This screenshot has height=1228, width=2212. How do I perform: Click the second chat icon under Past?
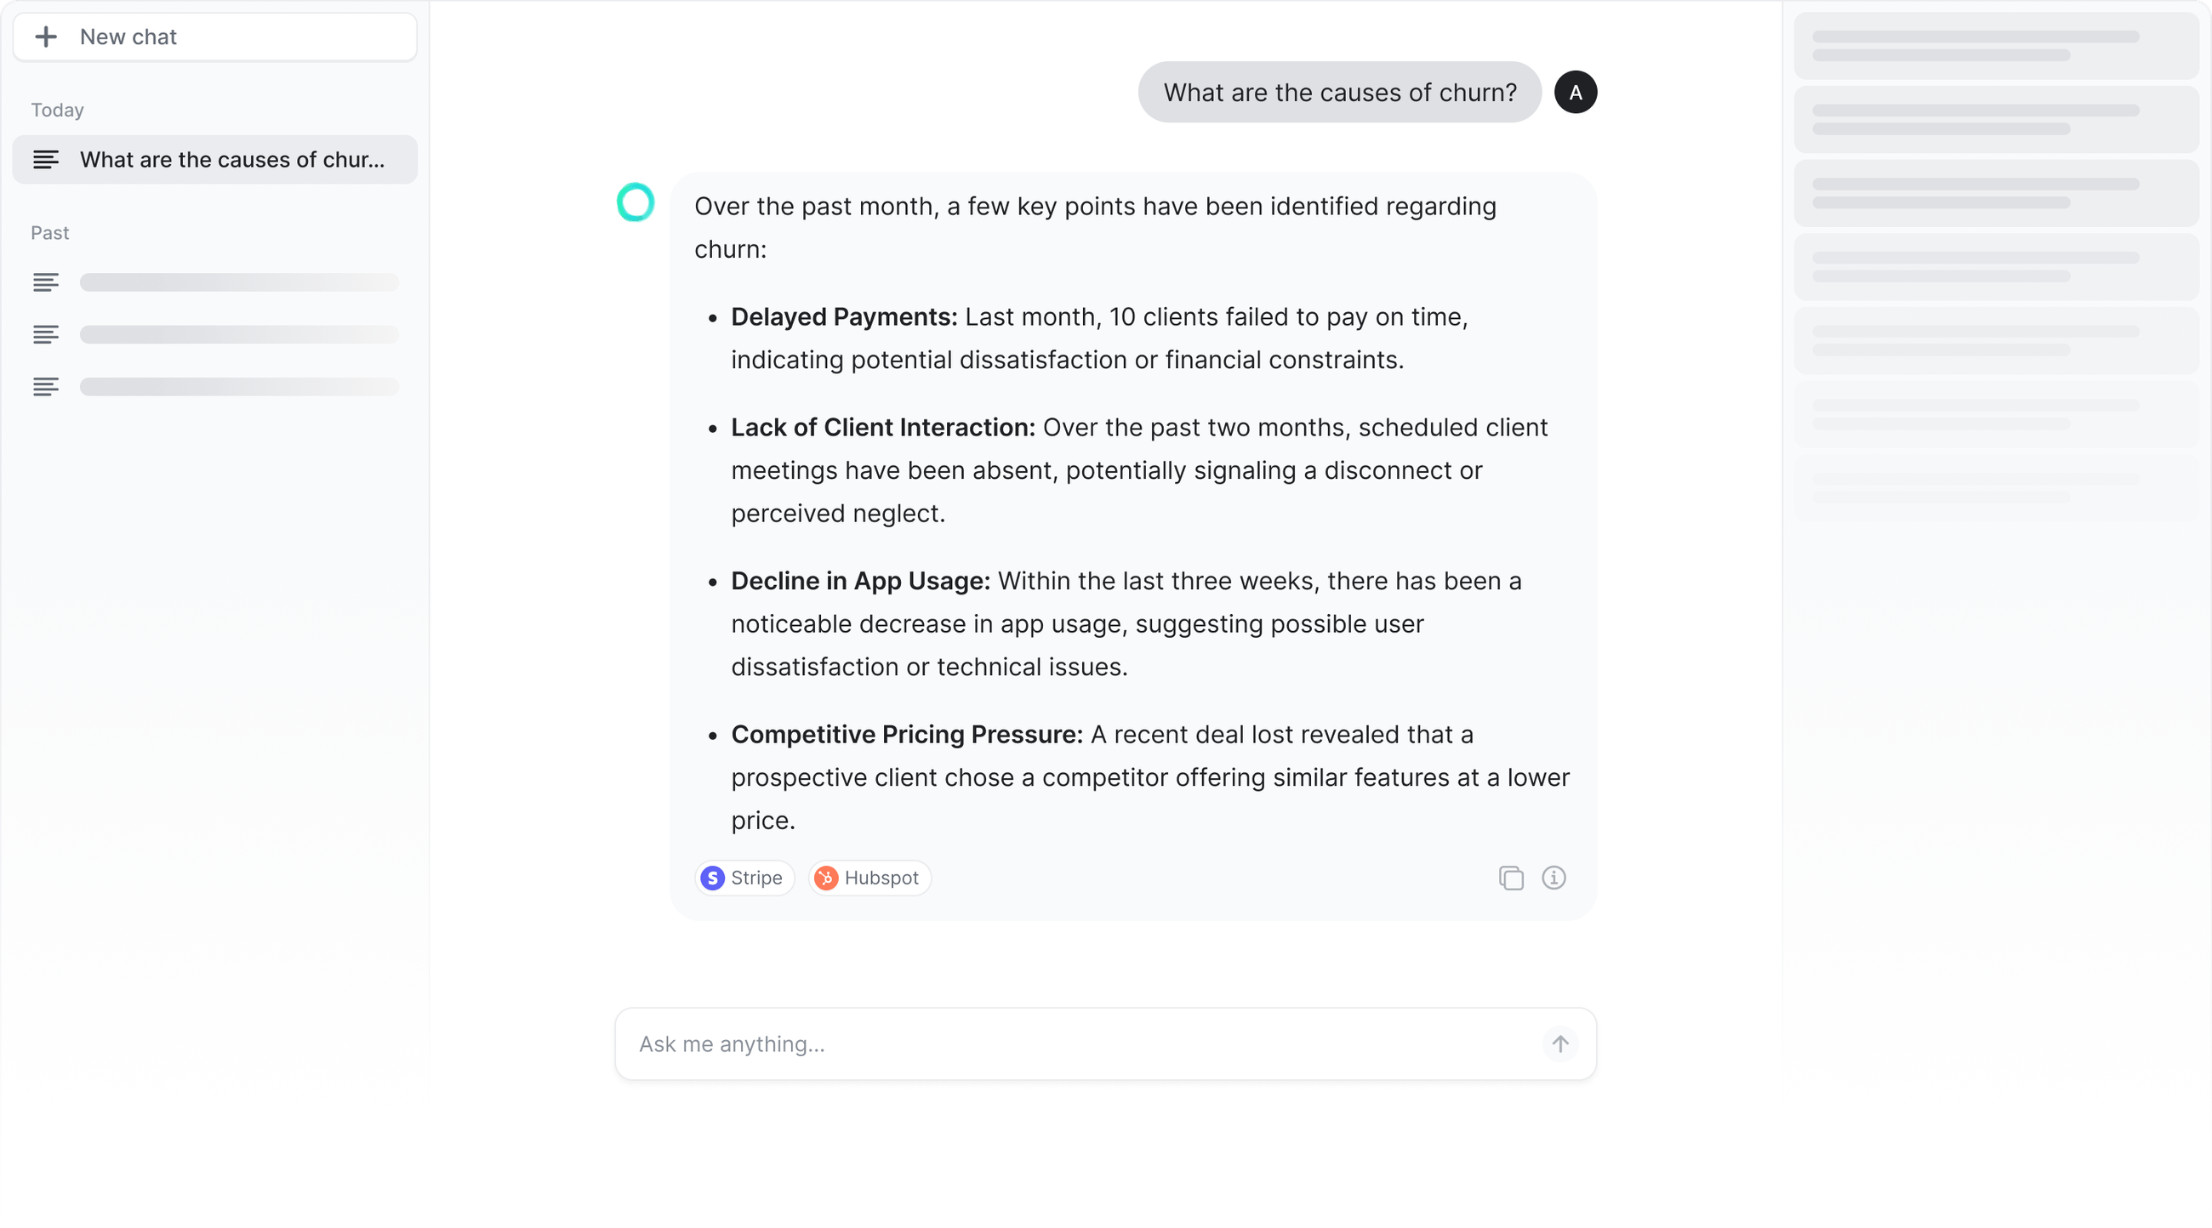(47, 334)
